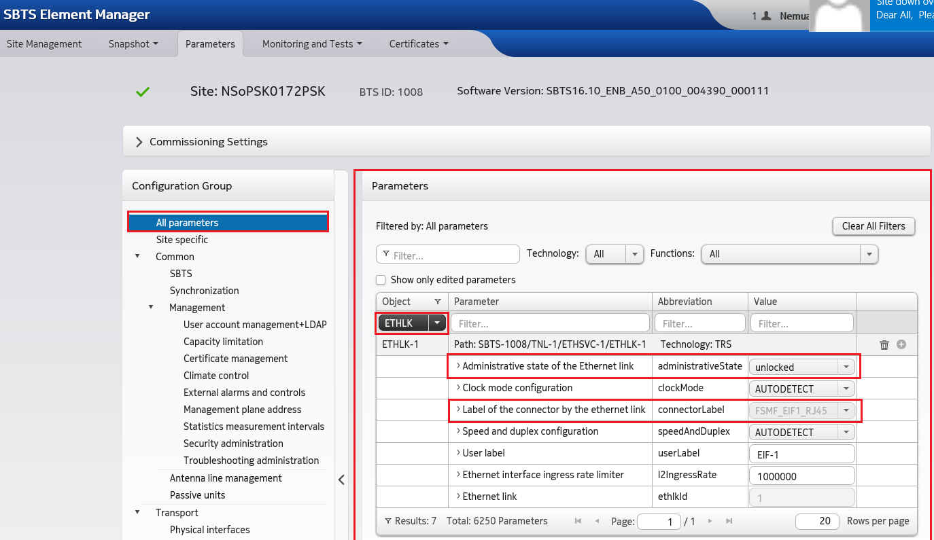Click the green site status checkmark
Viewport: 934px width, 540px height.
[x=143, y=90]
